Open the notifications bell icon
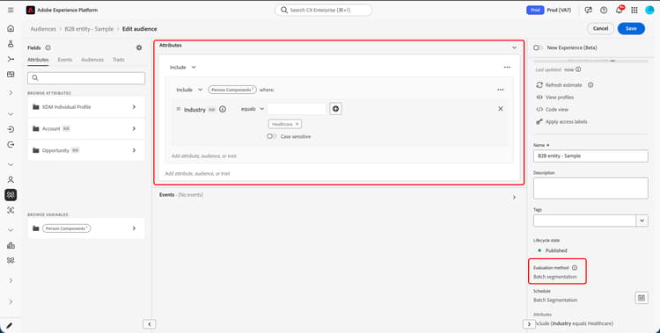Screen dimensions: 660x333 click(620, 10)
